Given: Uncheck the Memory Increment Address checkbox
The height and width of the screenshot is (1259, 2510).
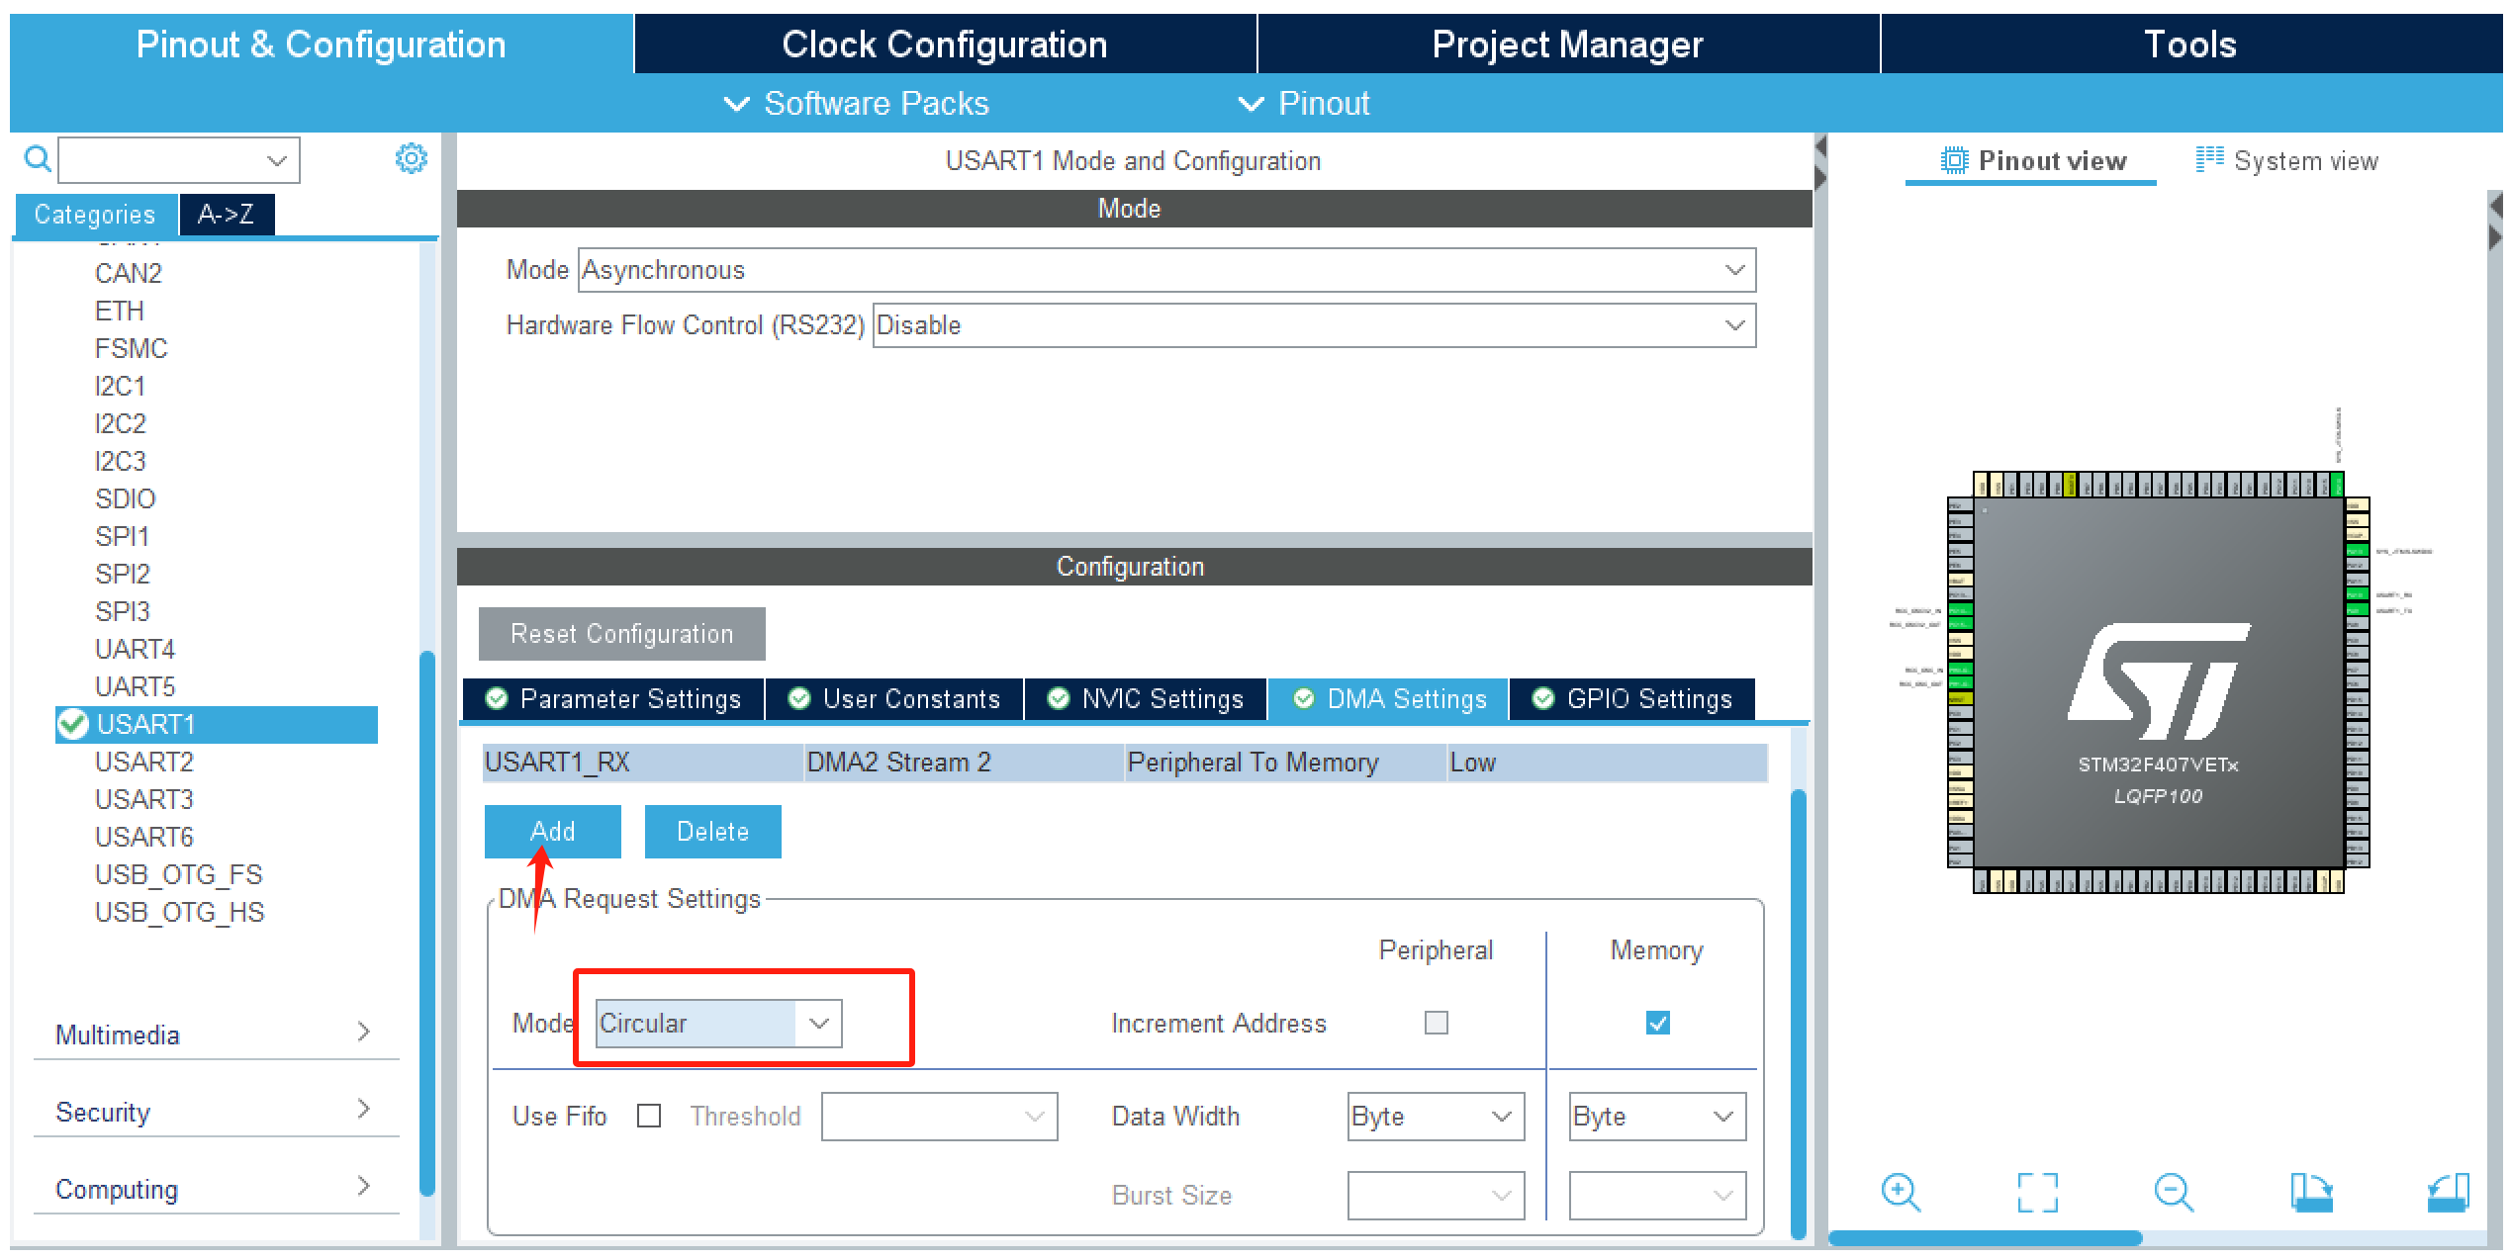Looking at the screenshot, I should (1657, 1023).
